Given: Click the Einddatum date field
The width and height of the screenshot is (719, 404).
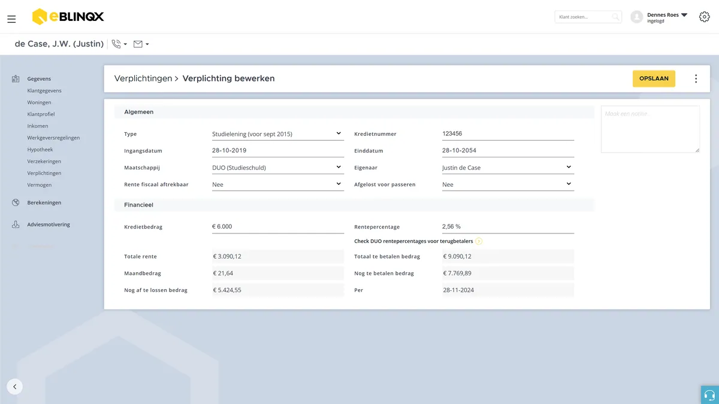Looking at the screenshot, I should pyautogui.click(x=507, y=151).
